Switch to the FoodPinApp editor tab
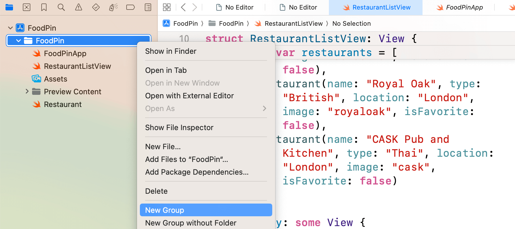Viewport: 515px width, 229px height. pyautogui.click(x=464, y=8)
